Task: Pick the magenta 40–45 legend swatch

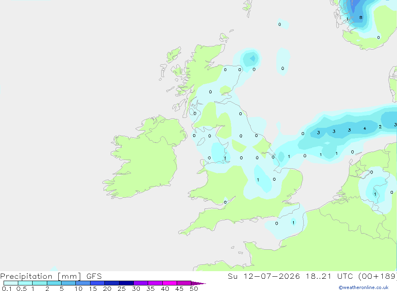Action: tap(170, 283)
